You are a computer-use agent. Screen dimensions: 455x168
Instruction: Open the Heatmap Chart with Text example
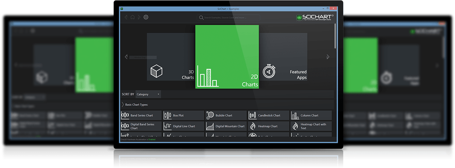(x=311, y=126)
